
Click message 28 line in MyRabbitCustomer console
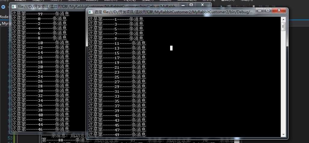[x=40, y=86]
